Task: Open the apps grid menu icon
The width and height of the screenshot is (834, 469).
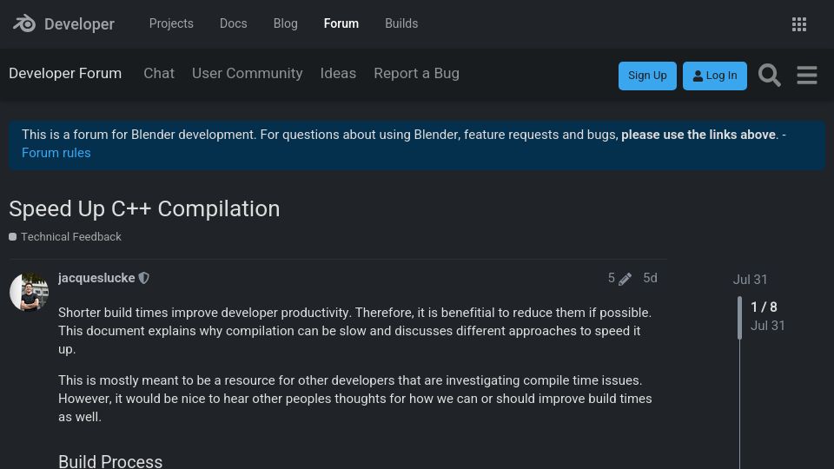Action: (x=799, y=24)
